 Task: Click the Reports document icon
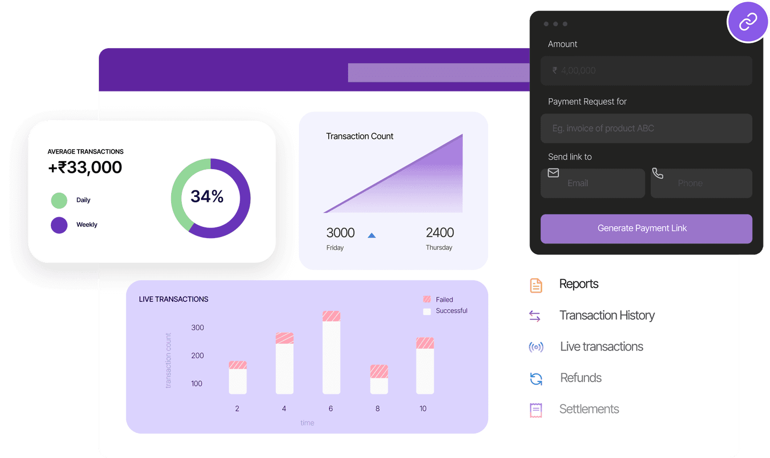[x=535, y=285]
